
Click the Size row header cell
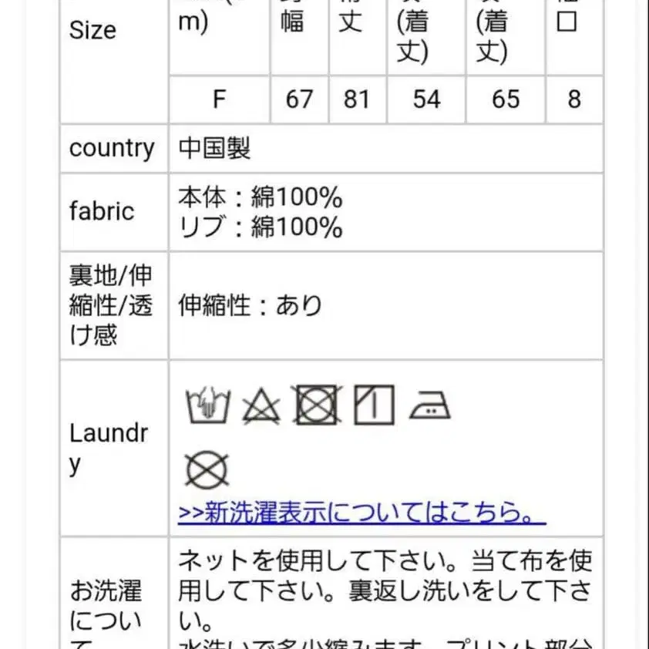tap(92, 31)
